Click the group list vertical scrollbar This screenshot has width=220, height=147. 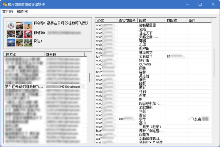click(89, 77)
